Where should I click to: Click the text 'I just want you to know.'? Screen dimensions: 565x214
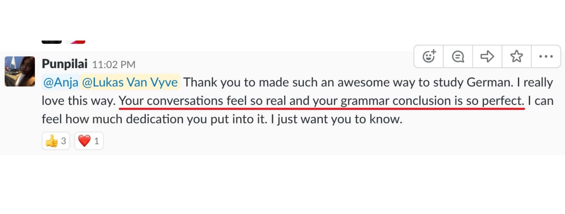pyautogui.click(x=336, y=119)
